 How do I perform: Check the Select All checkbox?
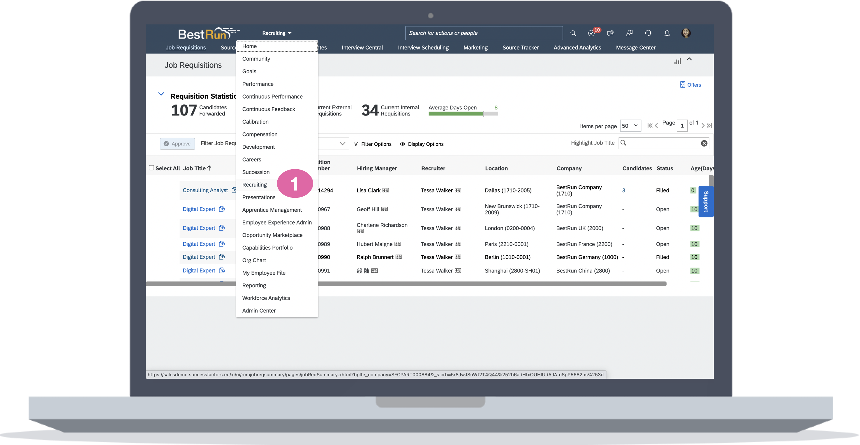coord(151,168)
